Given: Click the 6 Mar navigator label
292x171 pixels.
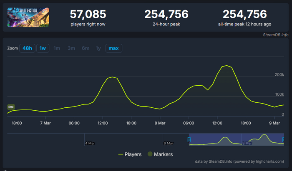Looking at the screenshot, I should (169, 144).
